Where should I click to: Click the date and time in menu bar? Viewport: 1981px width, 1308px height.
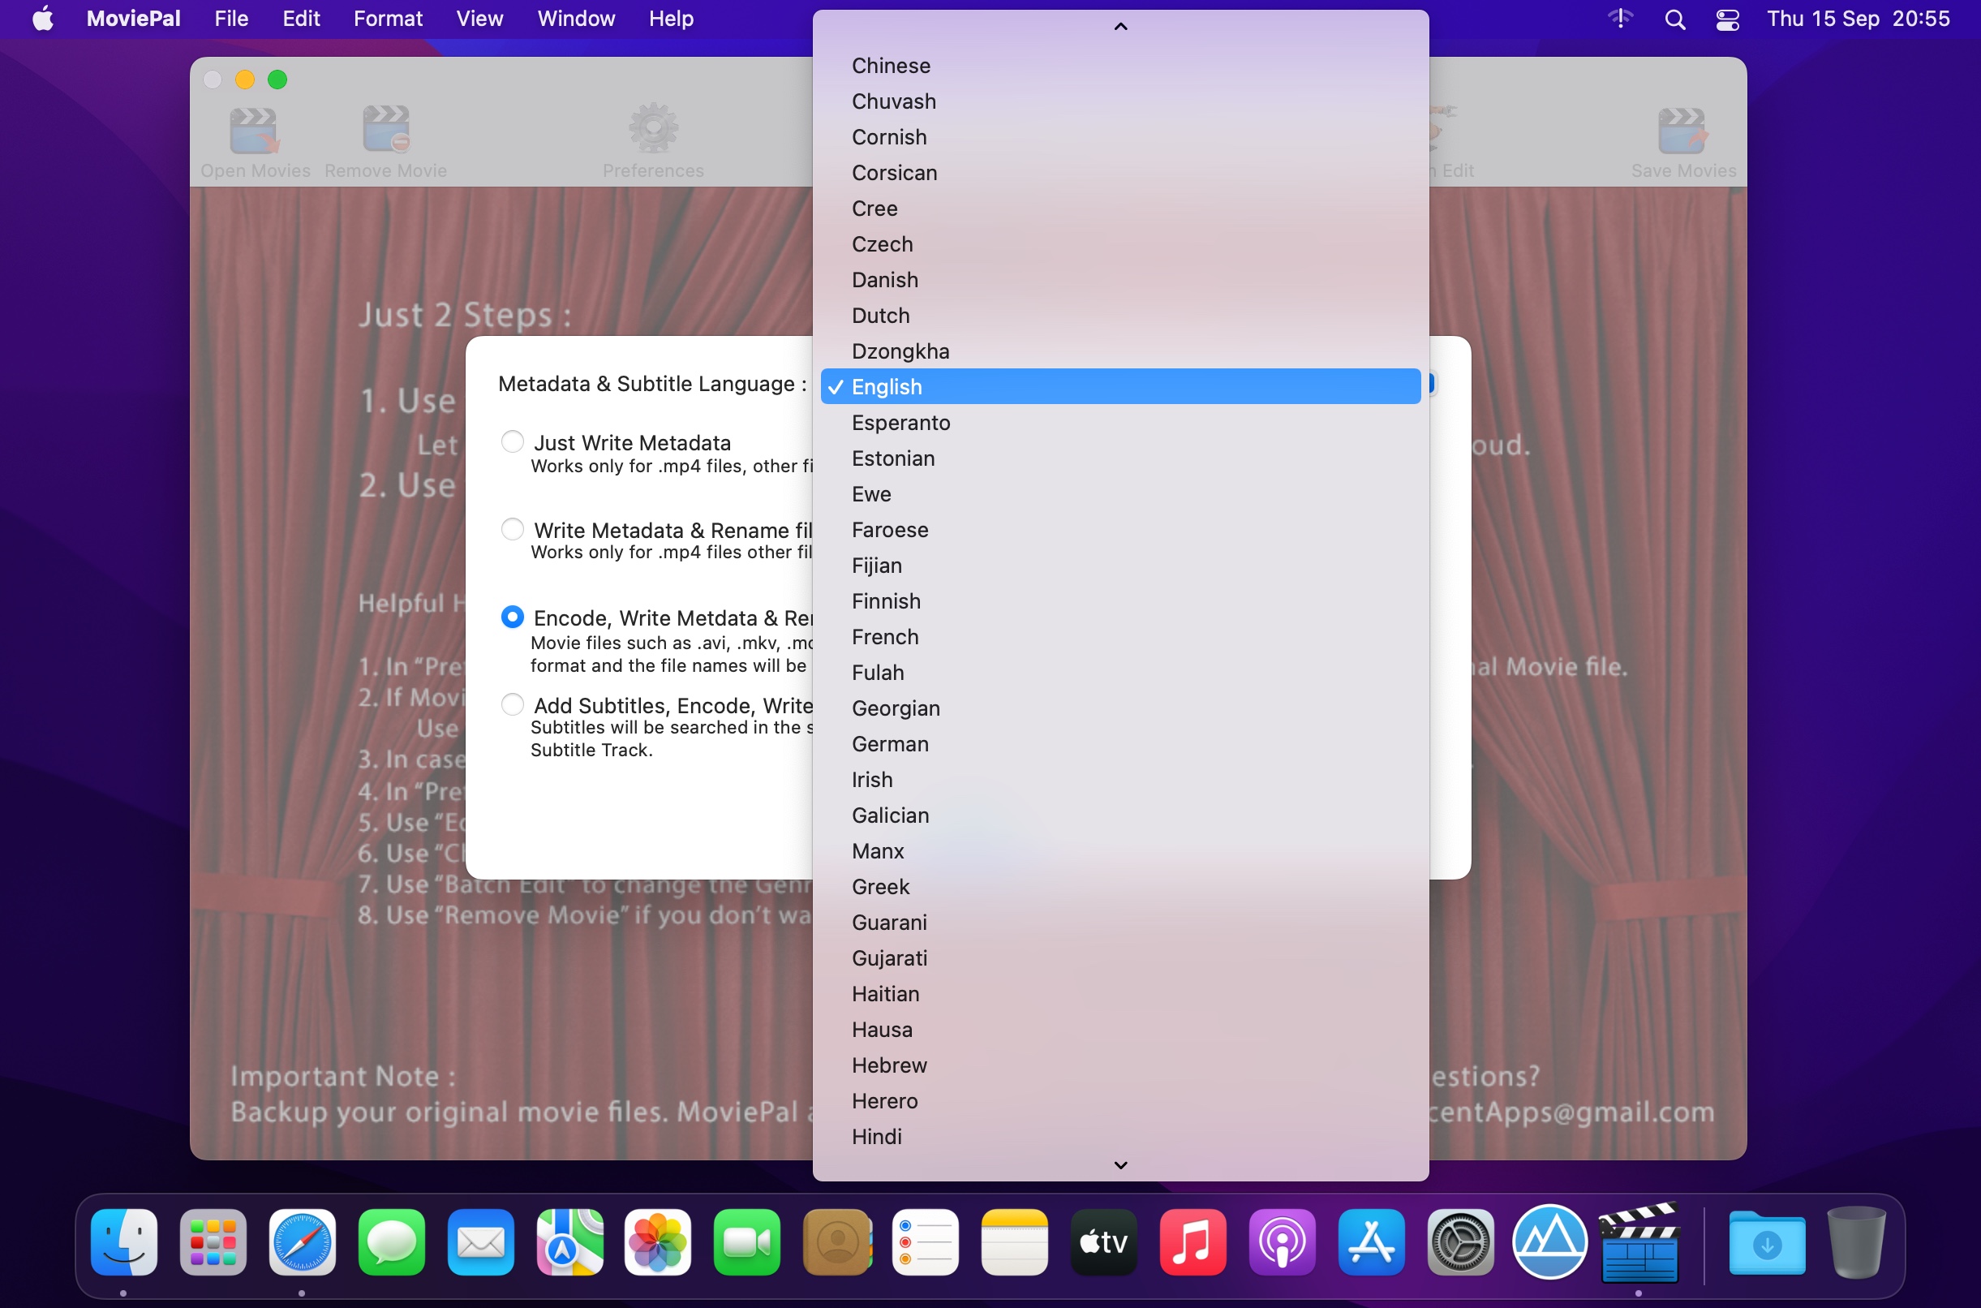(1859, 19)
